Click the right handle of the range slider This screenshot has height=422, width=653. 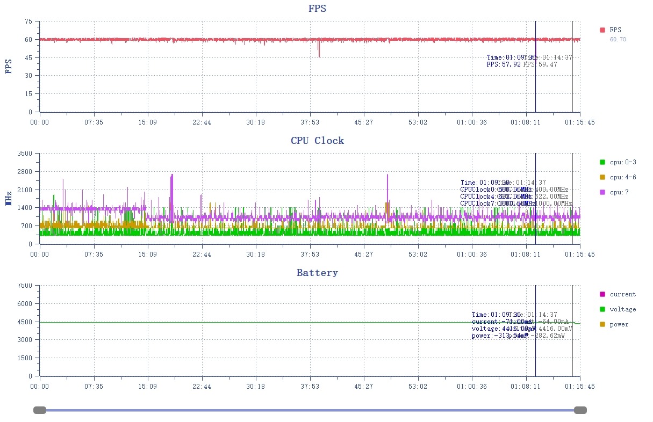click(x=580, y=410)
